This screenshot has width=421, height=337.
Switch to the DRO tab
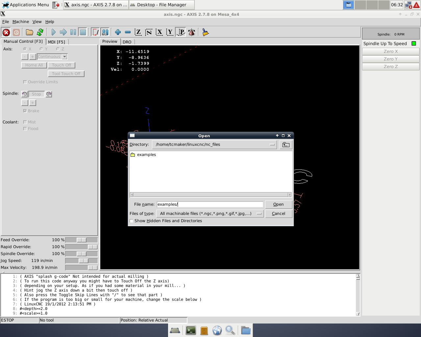coord(127,42)
